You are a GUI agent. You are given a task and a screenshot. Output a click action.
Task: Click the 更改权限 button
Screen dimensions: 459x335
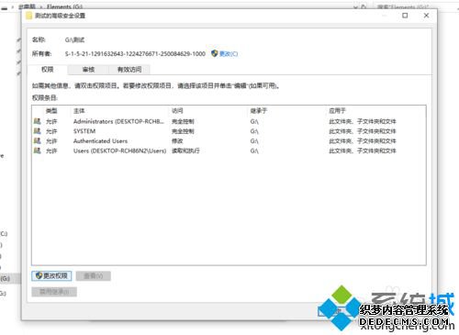coord(51,275)
